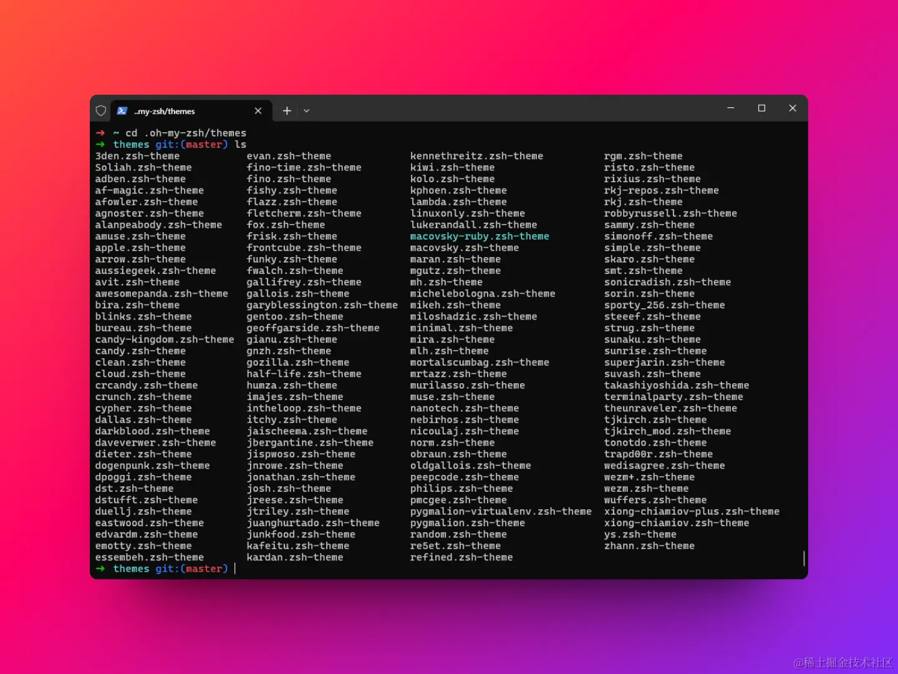Pick the 'frontcube.zsh-theme' entry

tap(304, 248)
